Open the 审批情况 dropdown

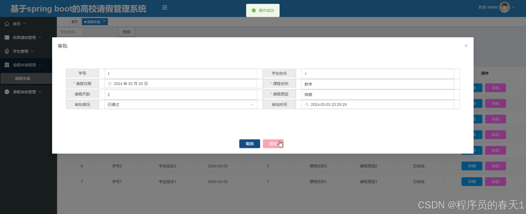click(x=181, y=105)
